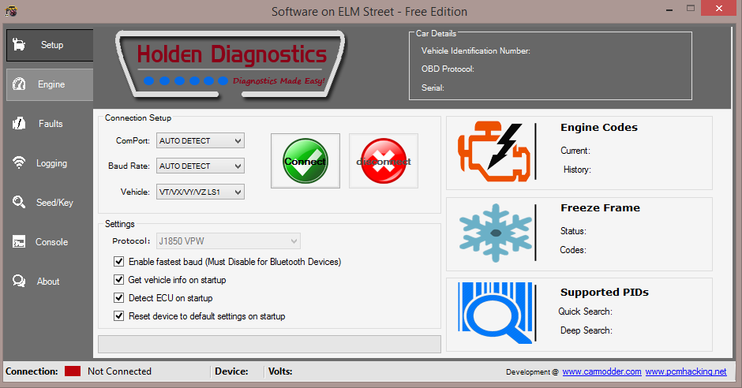Click the Faults icon in sidebar

[19, 123]
